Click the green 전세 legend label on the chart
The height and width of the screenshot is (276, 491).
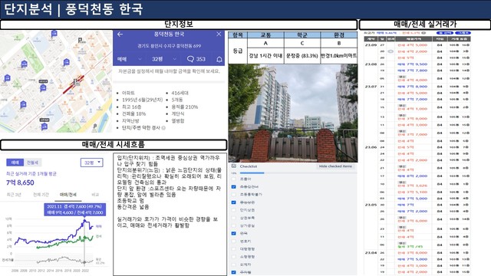click(x=99, y=236)
